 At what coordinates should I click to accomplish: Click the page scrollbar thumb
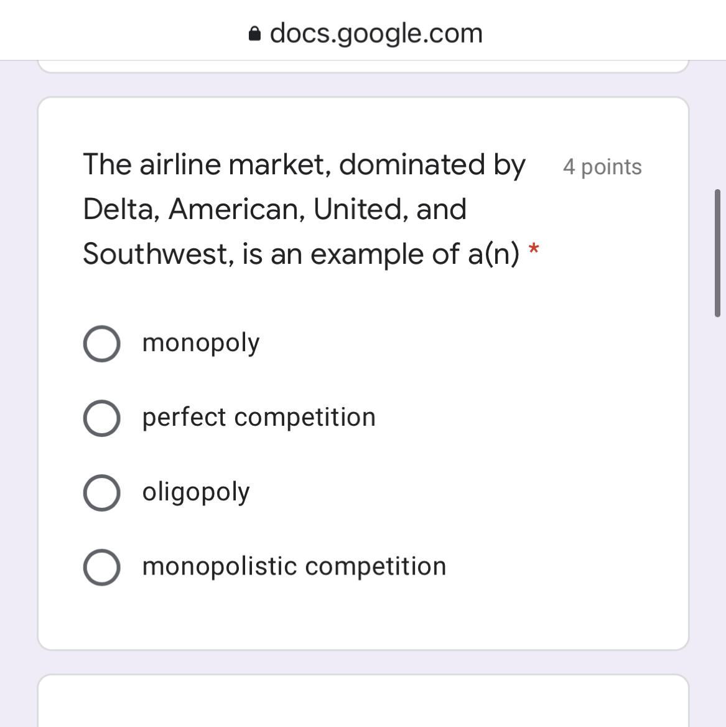[x=717, y=253]
